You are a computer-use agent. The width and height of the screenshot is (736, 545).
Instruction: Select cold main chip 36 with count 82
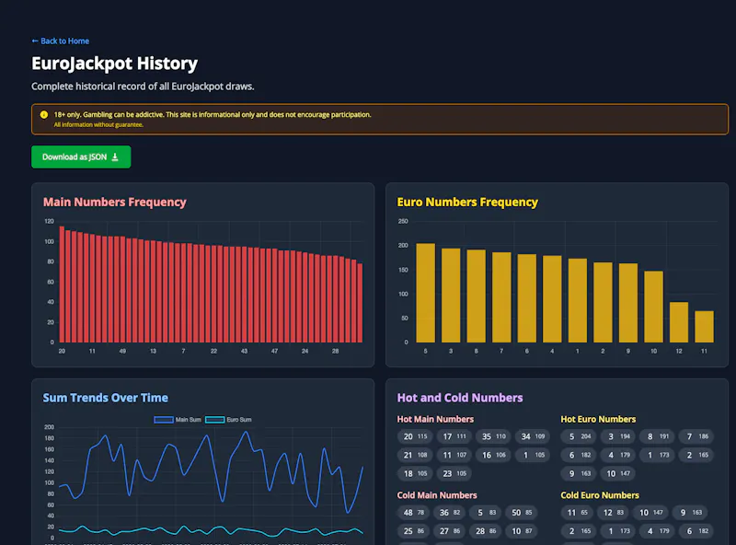pos(449,513)
